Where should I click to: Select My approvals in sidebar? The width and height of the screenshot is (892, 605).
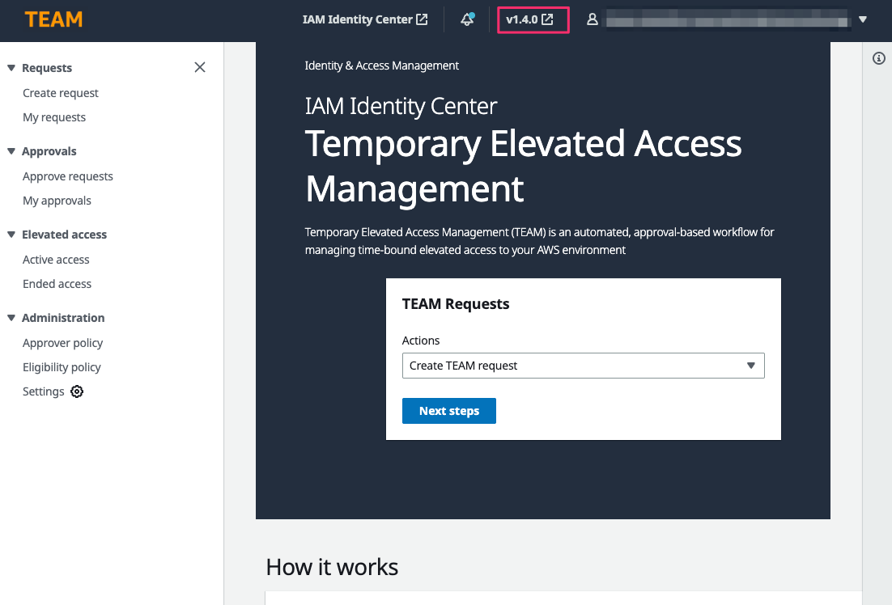coord(57,201)
